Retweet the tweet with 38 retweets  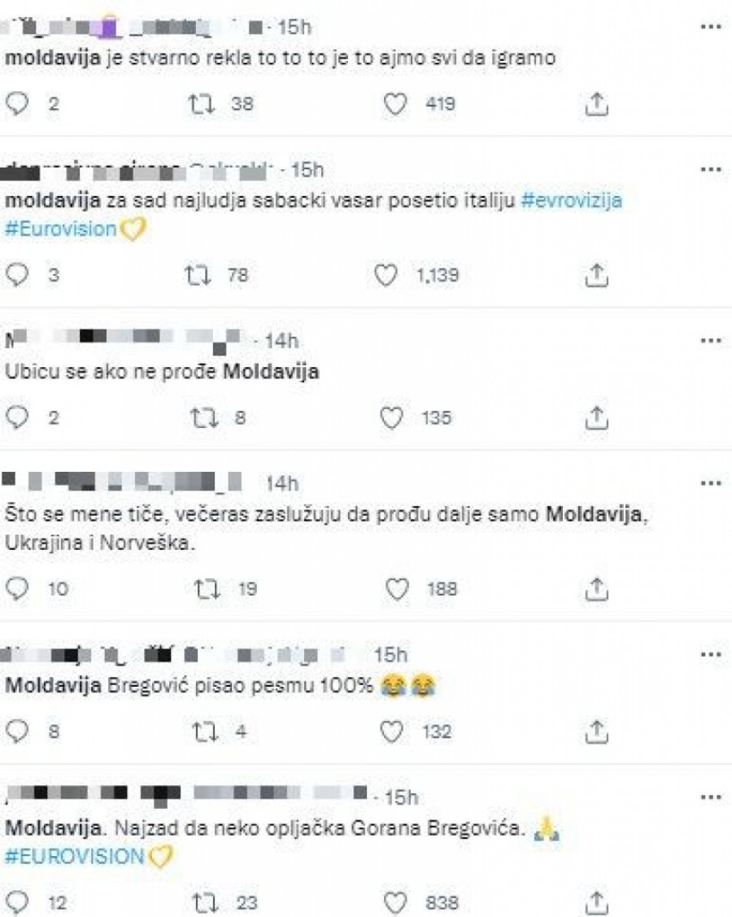pyautogui.click(x=201, y=104)
